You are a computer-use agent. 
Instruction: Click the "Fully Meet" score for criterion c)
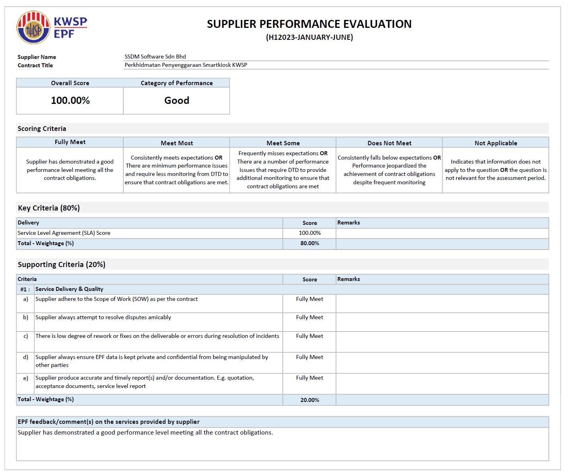[309, 336]
